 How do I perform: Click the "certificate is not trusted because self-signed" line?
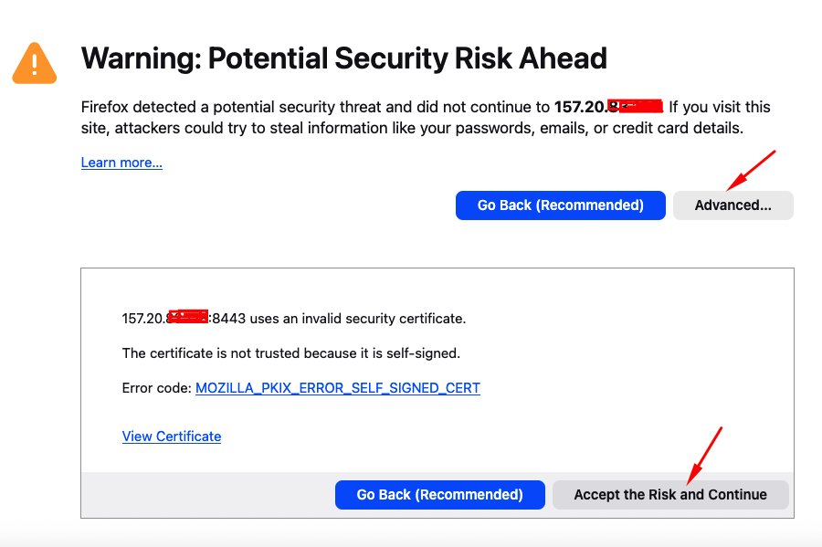pos(290,353)
